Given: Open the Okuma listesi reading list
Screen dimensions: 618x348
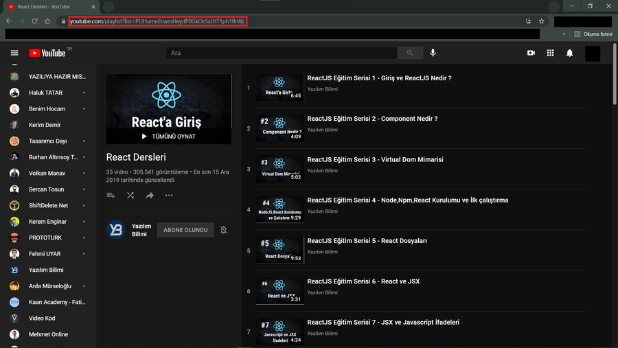Looking at the screenshot, I should point(593,34).
